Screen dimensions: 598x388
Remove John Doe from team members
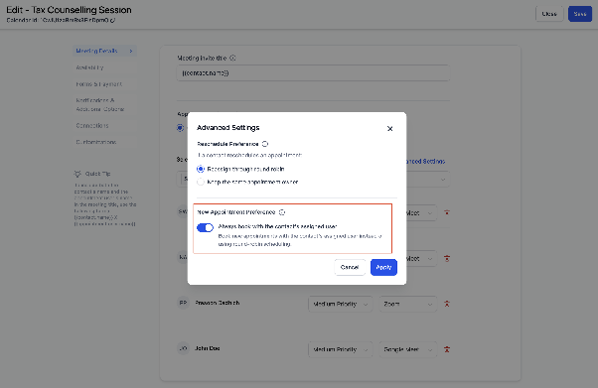click(x=447, y=349)
